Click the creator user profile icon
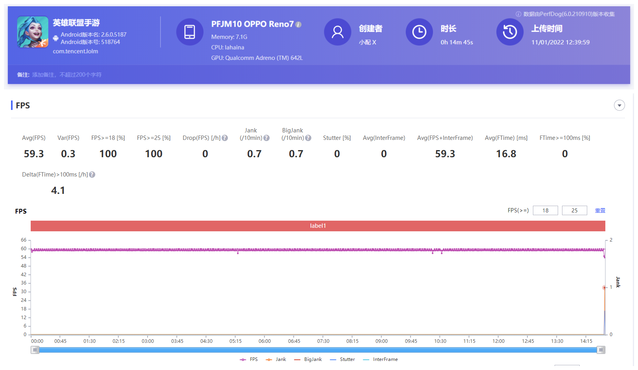 (x=338, y=32)
